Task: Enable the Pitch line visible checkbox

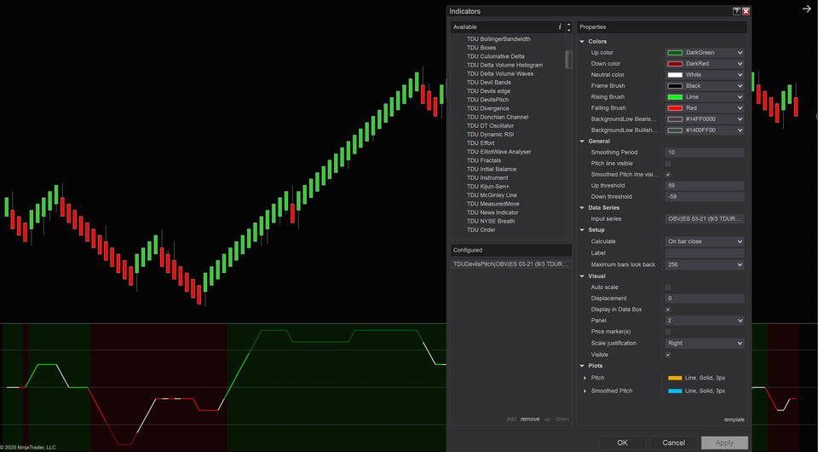Action: 668,163
